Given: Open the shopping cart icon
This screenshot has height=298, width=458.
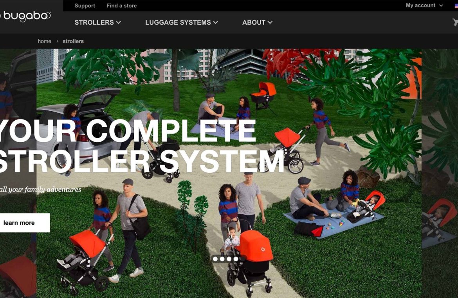Looking at the screenshot, I should pos(455,22).
